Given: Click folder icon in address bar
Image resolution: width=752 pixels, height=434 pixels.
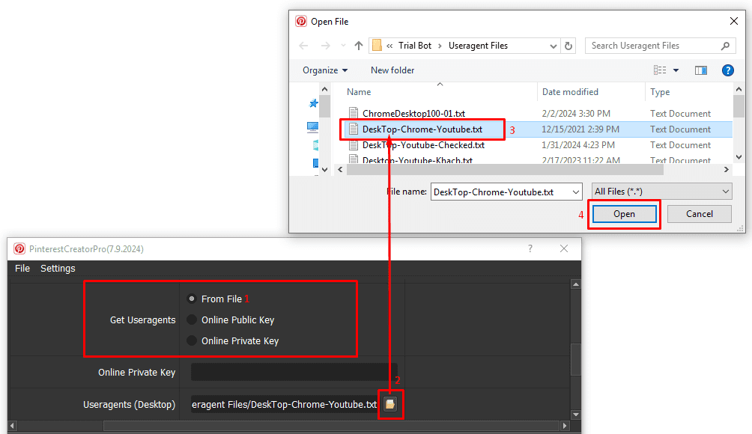Looking at the screenshot, I should 377,46.
